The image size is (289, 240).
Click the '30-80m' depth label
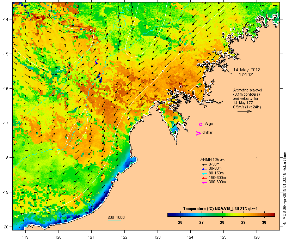(x=215, y=169)
